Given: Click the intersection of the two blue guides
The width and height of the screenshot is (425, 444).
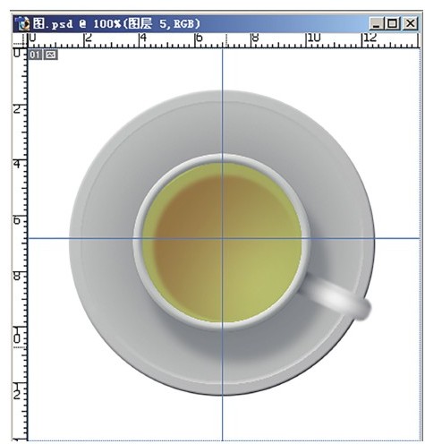Looking at the screenshot, I should tap(222, 238).
